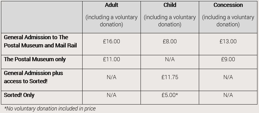This screenshot has width=259, height=113.
Task: Click N/A in Concession Sorted! Only cell
Action: pos(228,95)
